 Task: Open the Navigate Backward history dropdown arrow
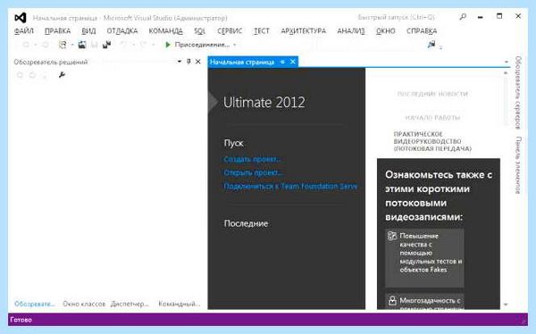[x=36, y=45]
